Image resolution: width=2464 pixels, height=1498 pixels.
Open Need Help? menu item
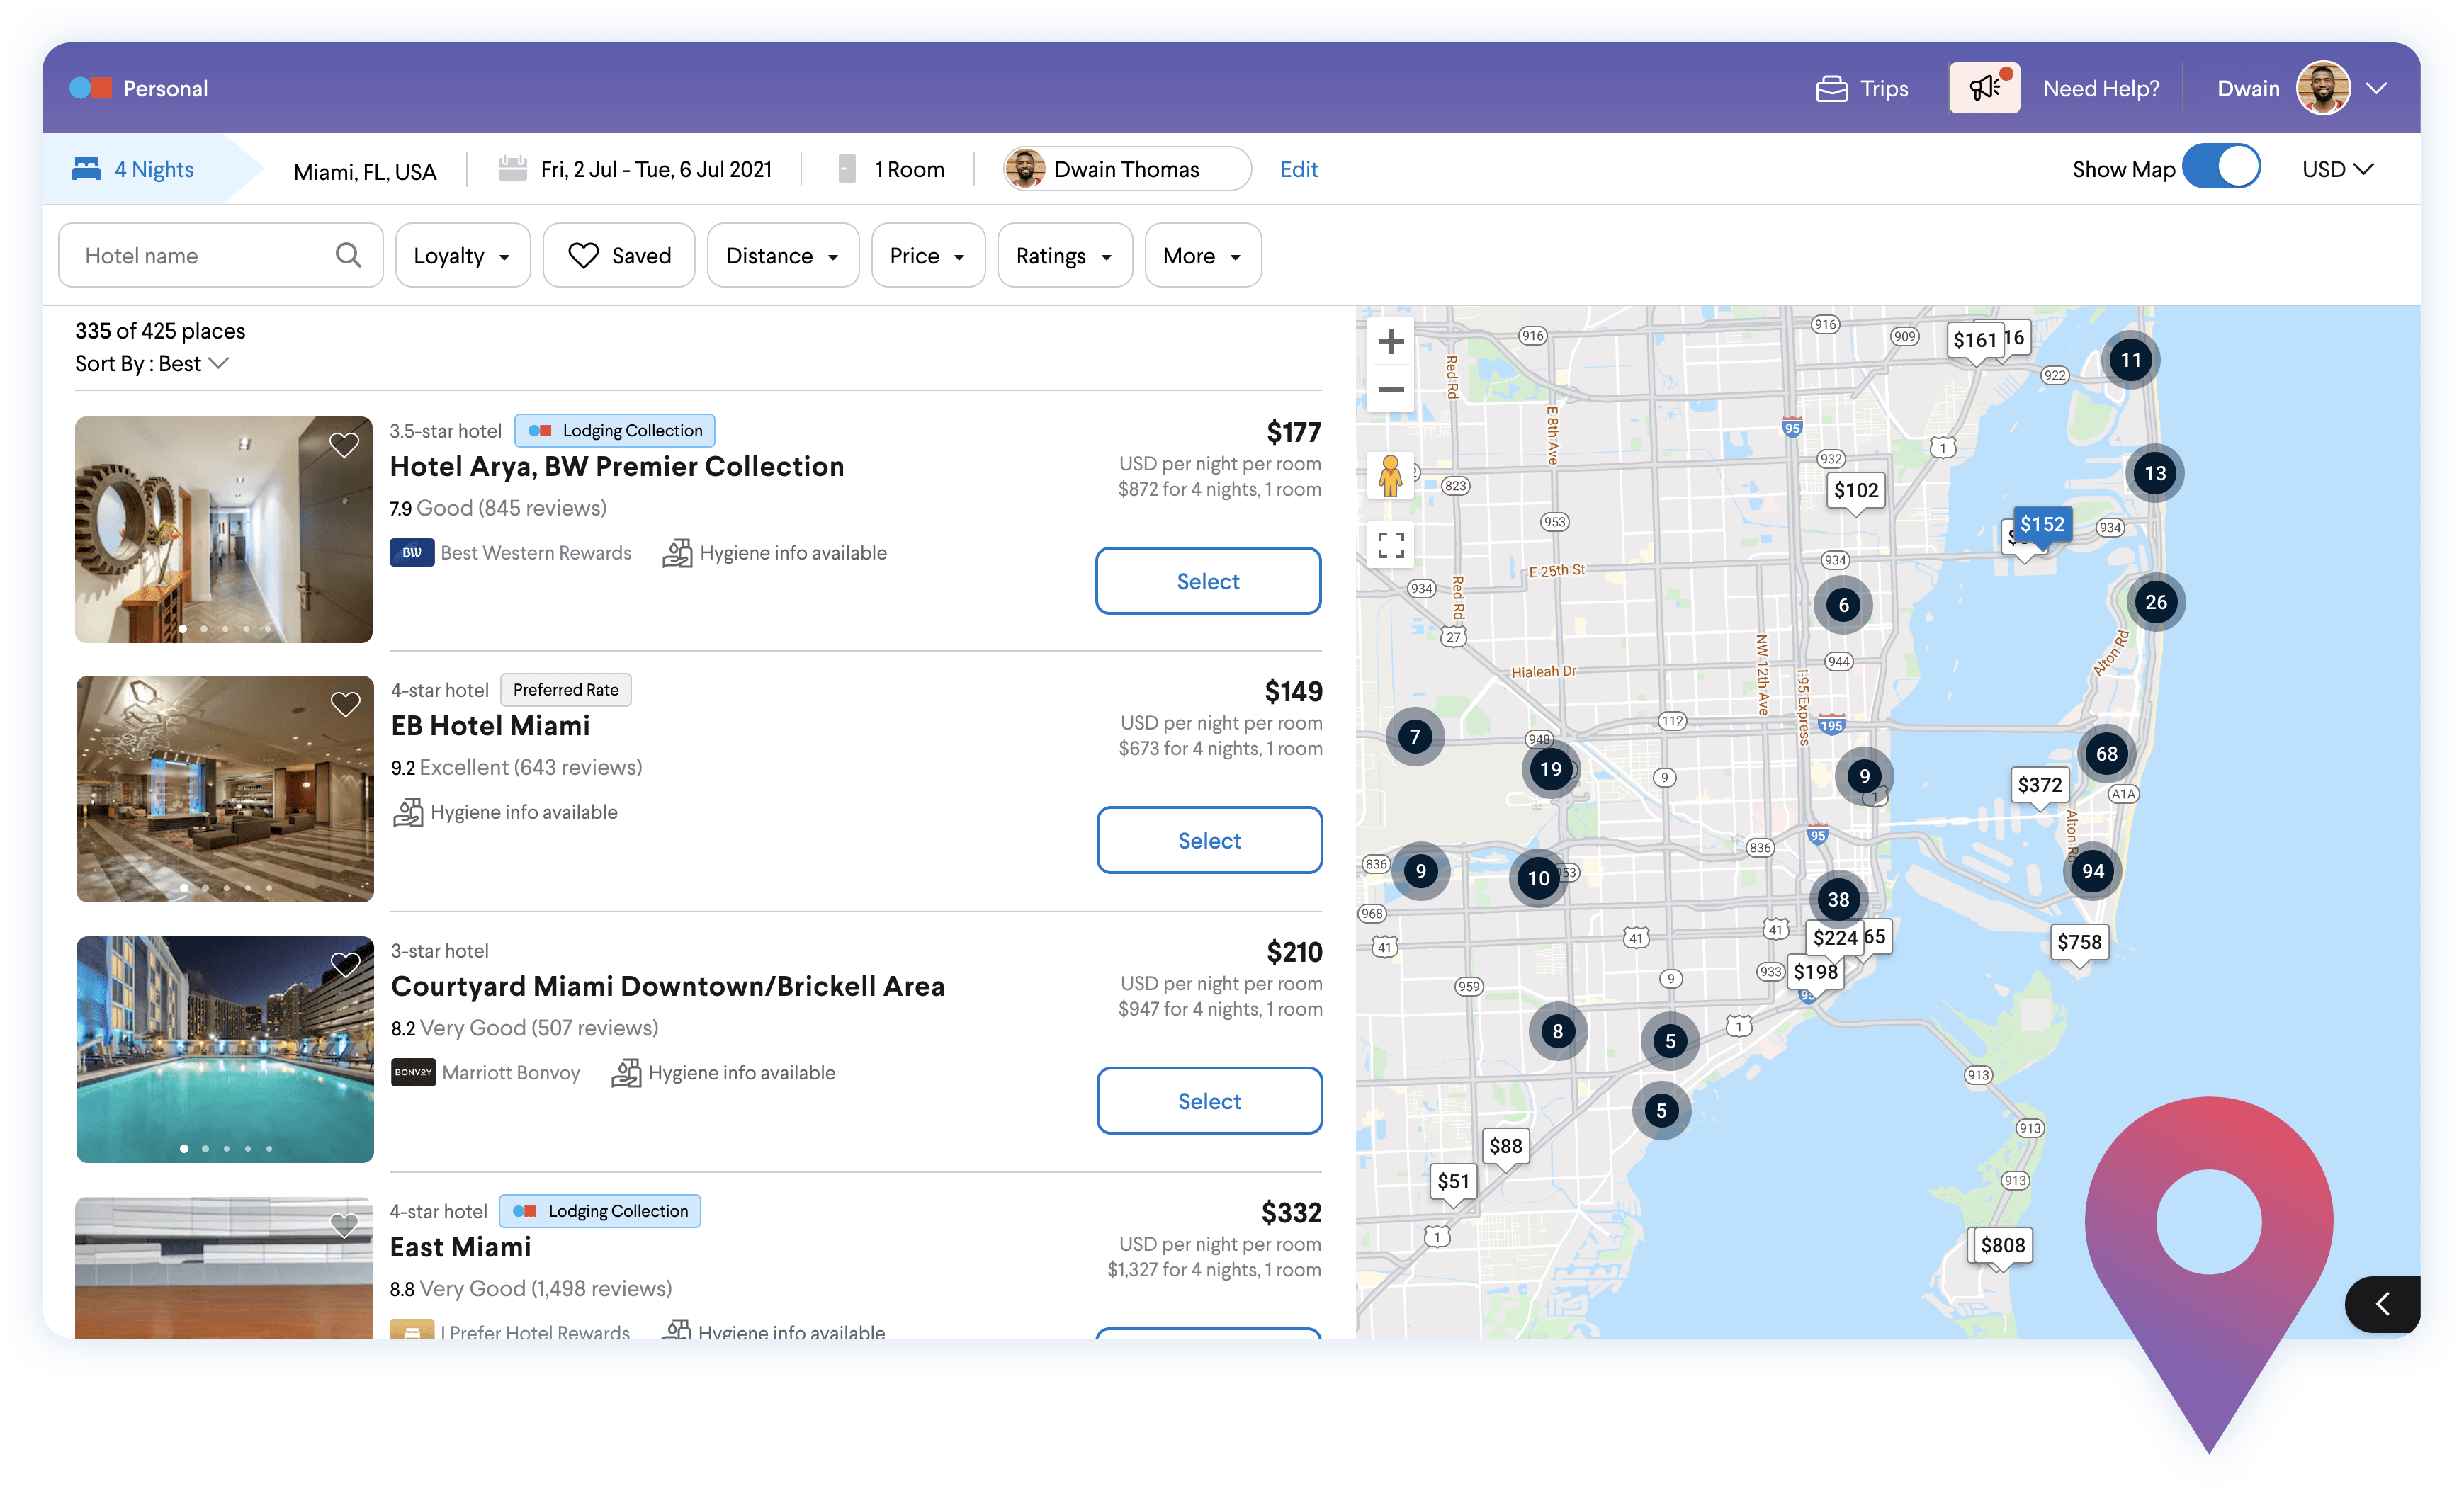pyautogui.click(x=2101, y=89)
